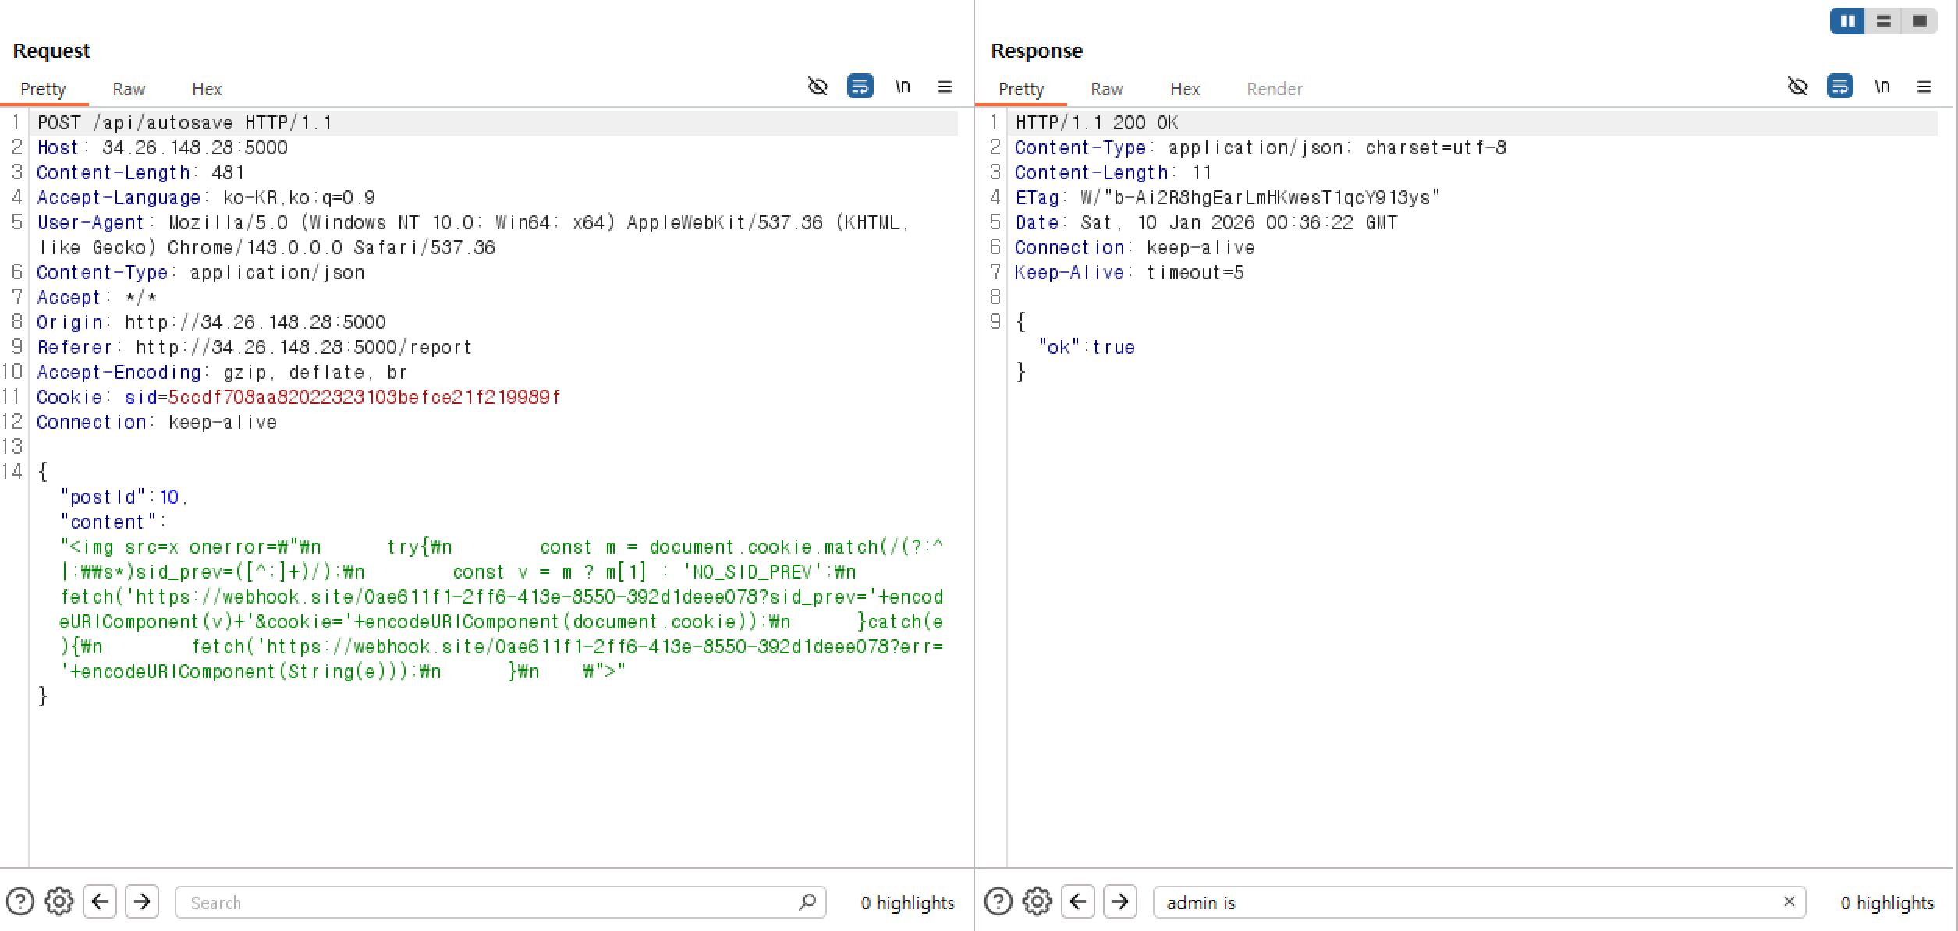Viewport: 1958px width, 931px height.
Task: Click the Request search magnifier icon
Action: pos(807,902)
